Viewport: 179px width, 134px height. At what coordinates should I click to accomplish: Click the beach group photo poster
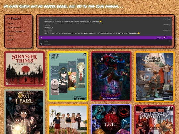click(68, 119)
